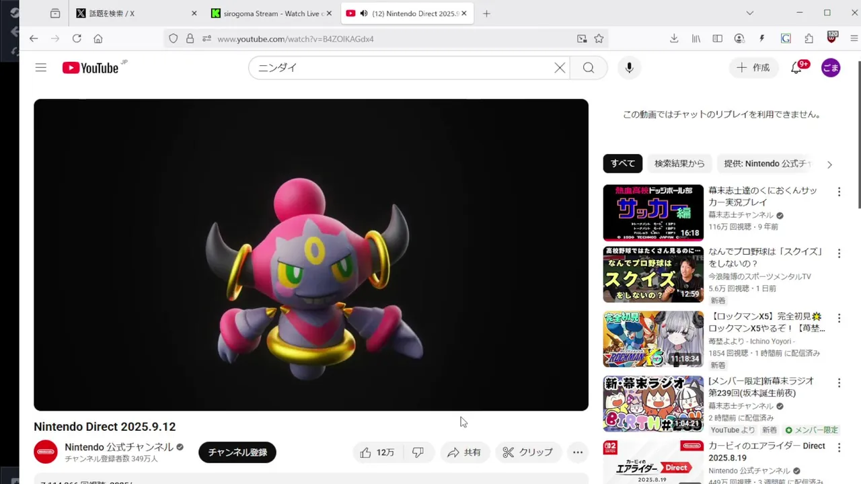The image size is (861, 484).
Task: Like the video with 12万 likes
Action: (377, 452)
